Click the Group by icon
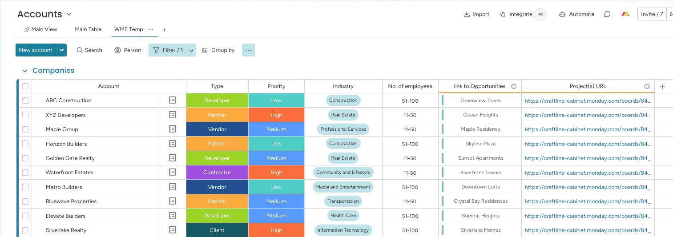 [x=205, y=50]
